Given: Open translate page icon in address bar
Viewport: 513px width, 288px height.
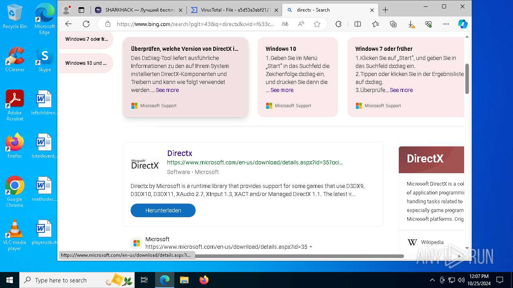Looking at the screenshot, I should pyautogui.click(x=285, y=24).
